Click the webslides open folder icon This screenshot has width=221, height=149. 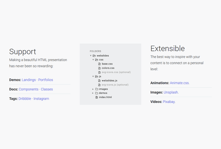94,56
